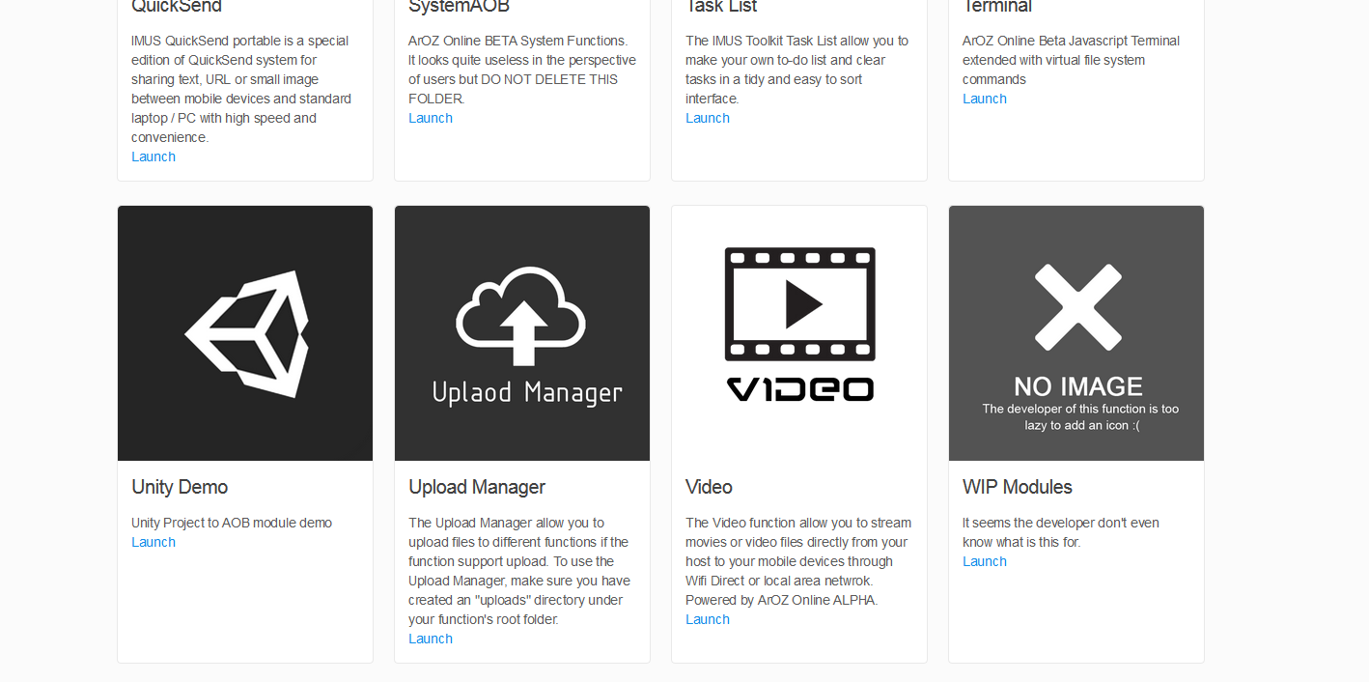1369x682 pixels.
Task: Launch the QuickSend module
Action: [154, 156]
